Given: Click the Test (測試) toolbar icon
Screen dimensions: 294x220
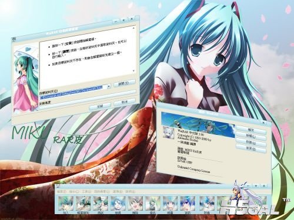Looking at the screenshot, I should pos(101,203).
